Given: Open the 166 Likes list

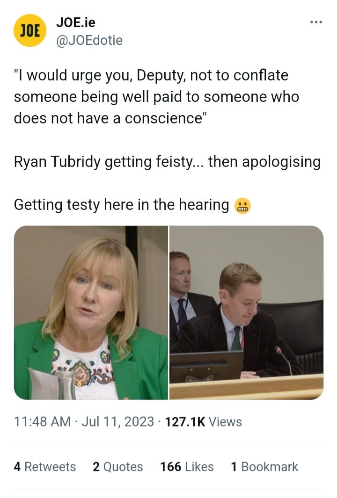Looking at the screenshot, I should click(x=187, y=467).
